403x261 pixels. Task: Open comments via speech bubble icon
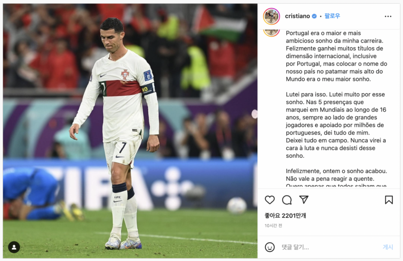click(x=287, y=200)
